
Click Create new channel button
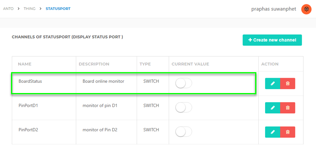tap(272, 40)
